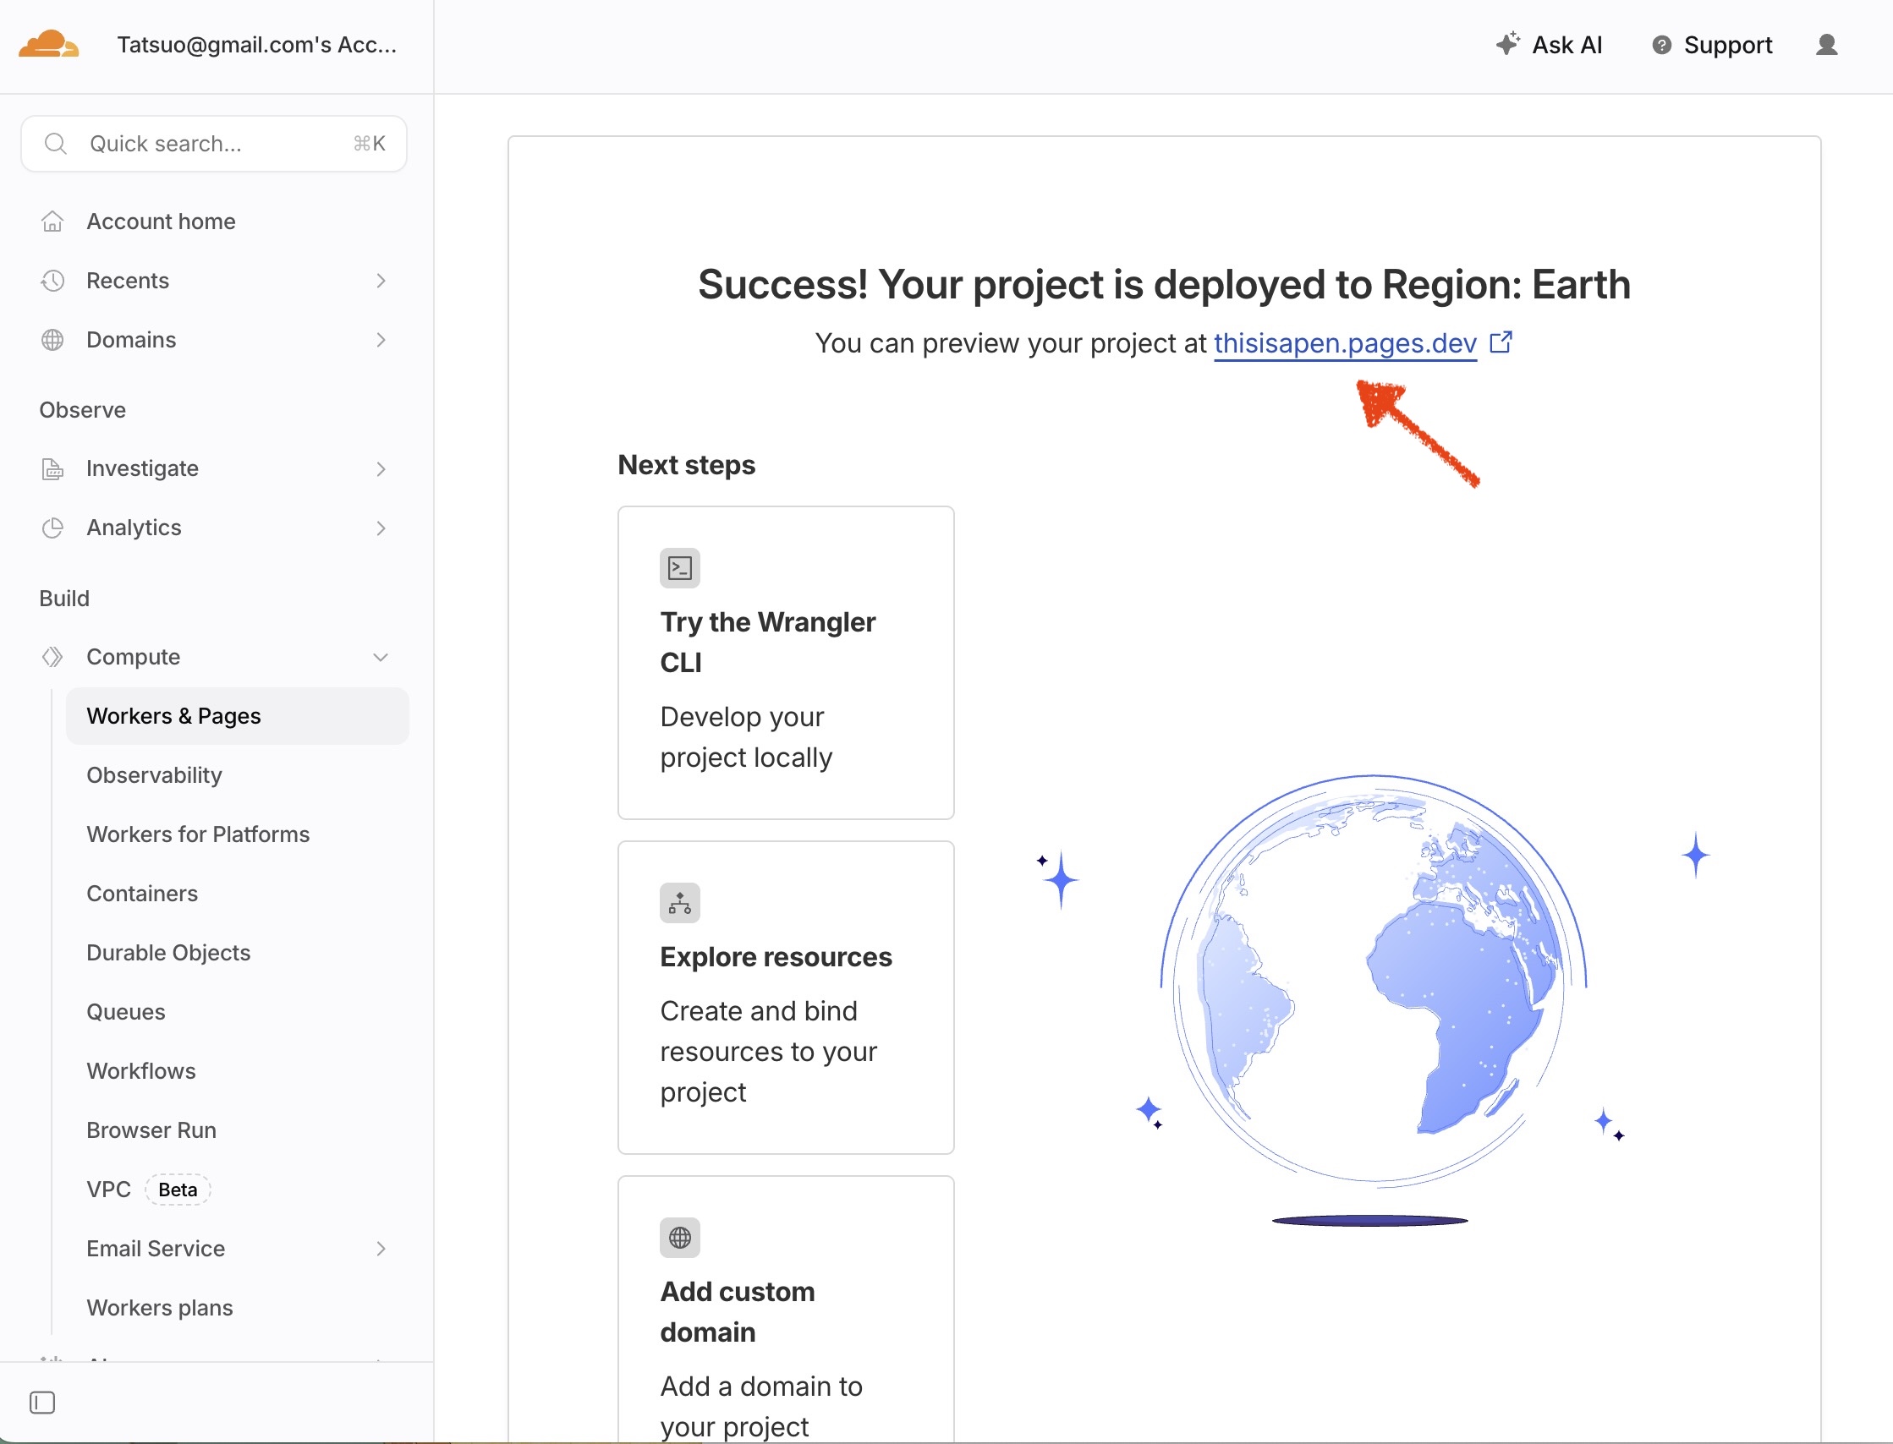Open Browser Run page
The height and width of the screenshot is (1444, 1893).
click(x=151, y=1131)
